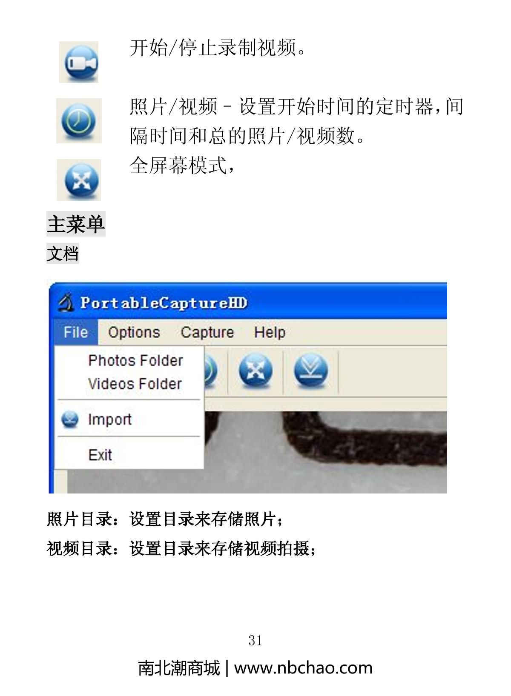Open the www.nbchao.com link
This screenshot has width=511, height=696.
(x=303, y=668)
